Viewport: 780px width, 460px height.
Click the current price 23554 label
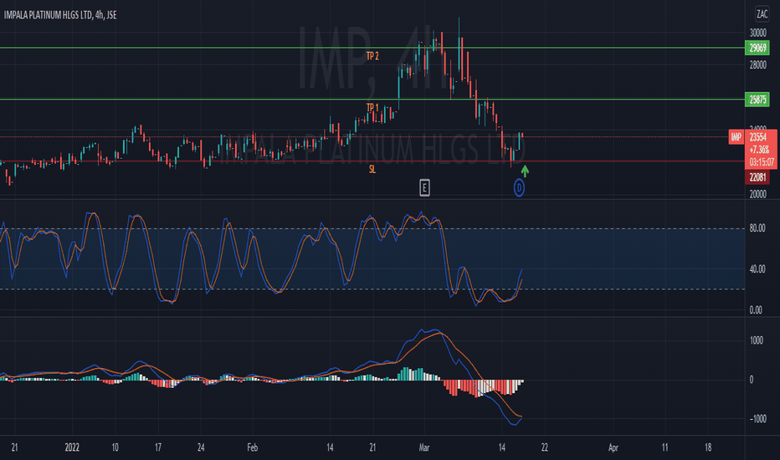(758, 137)
